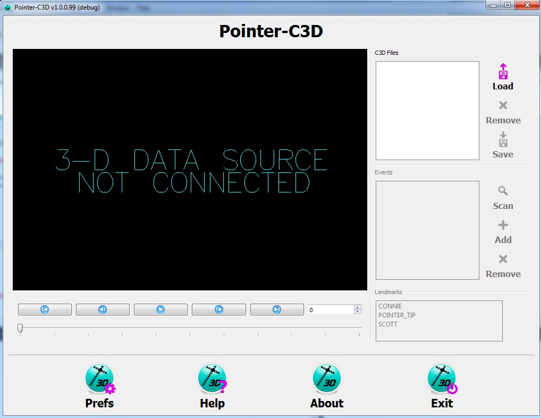
Task: Jump to first frame
Action: click(x=45, y=310)
